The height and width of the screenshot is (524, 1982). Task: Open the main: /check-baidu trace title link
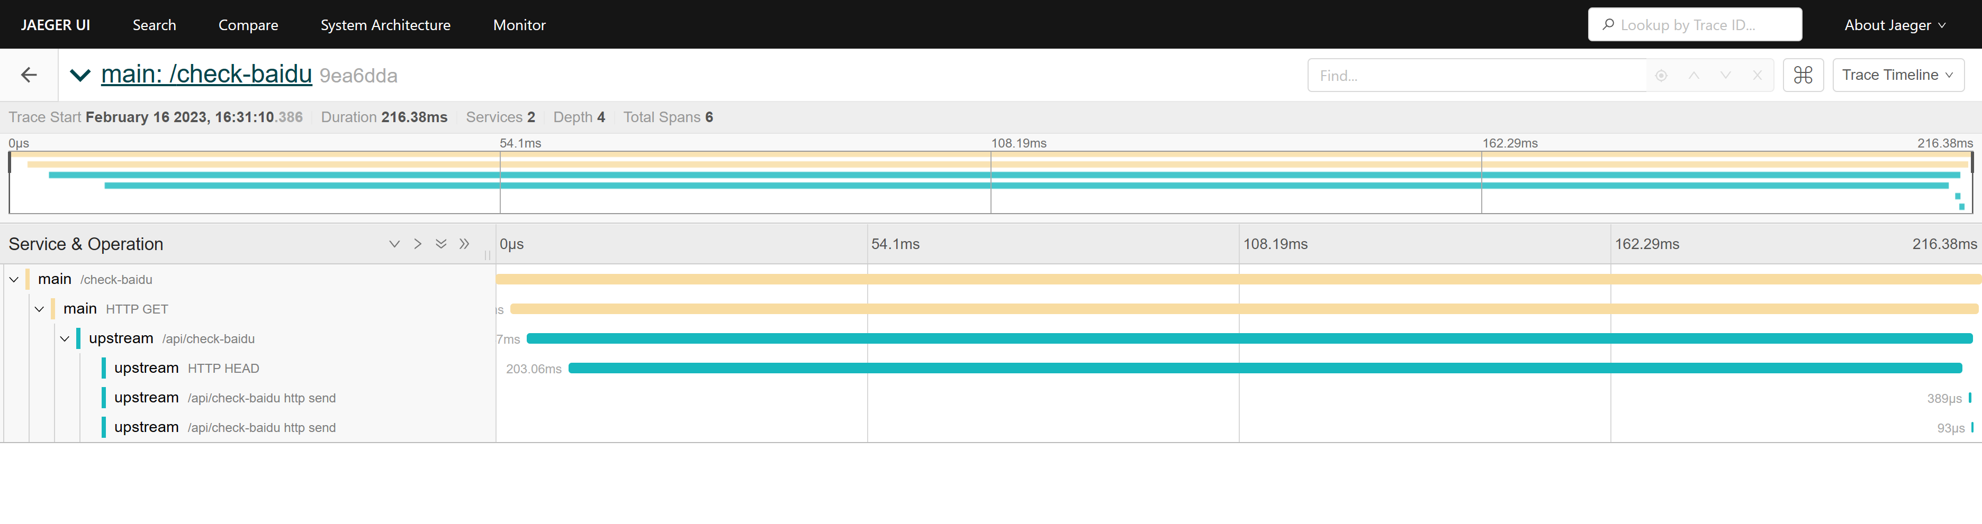(x=206, y=73)
